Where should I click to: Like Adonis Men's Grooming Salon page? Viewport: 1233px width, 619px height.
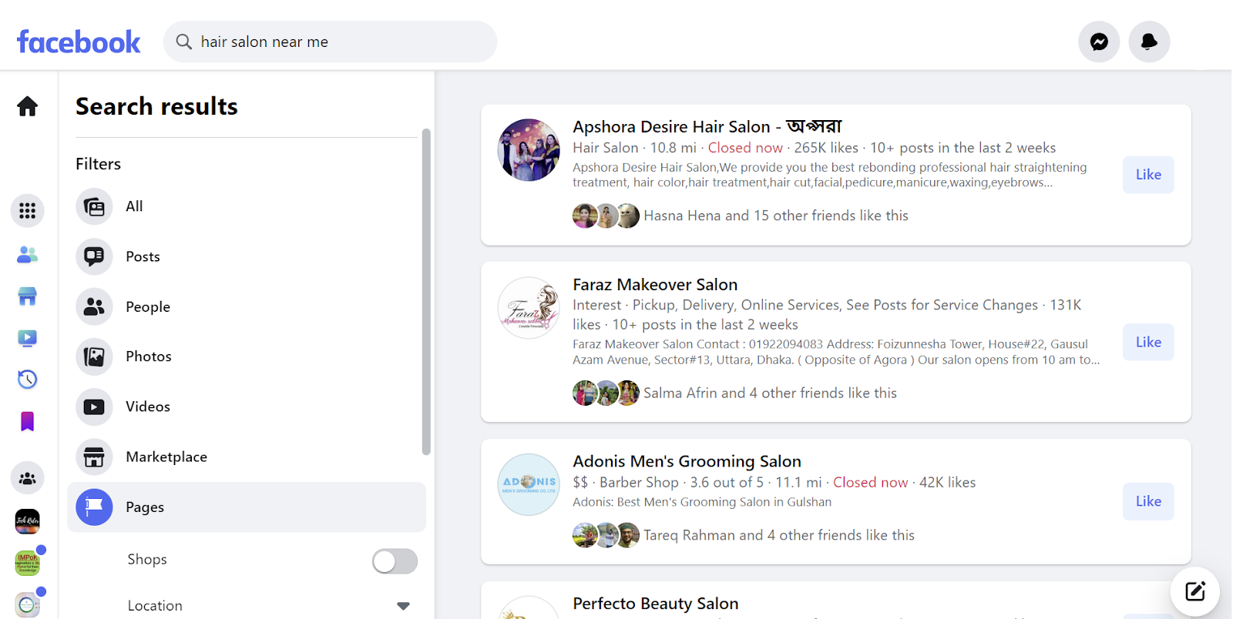tap(1148, 501)
